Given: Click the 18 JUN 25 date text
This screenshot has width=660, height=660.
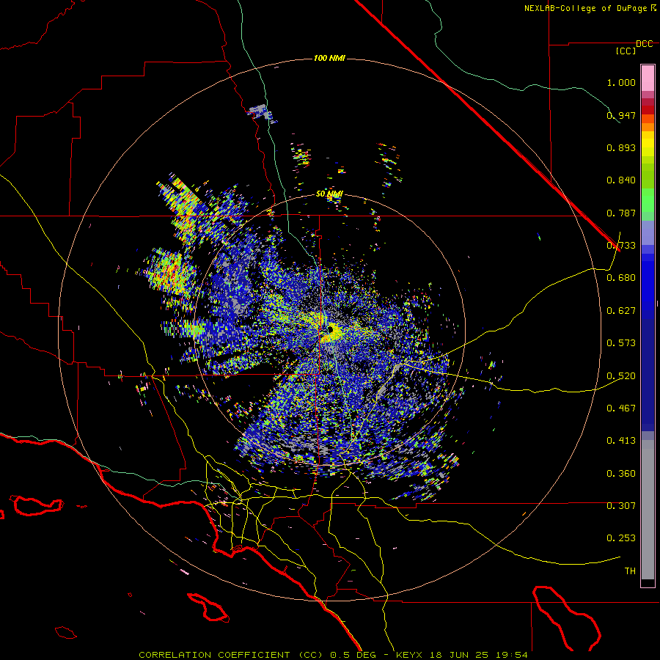Looking at the screenshot, I should pyautogui.click(x=458, y=655).
